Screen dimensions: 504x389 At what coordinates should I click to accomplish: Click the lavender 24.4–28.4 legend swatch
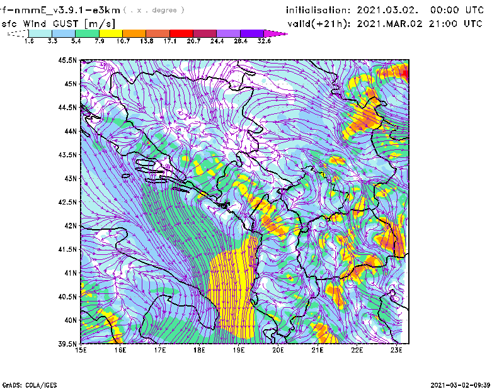228,33
